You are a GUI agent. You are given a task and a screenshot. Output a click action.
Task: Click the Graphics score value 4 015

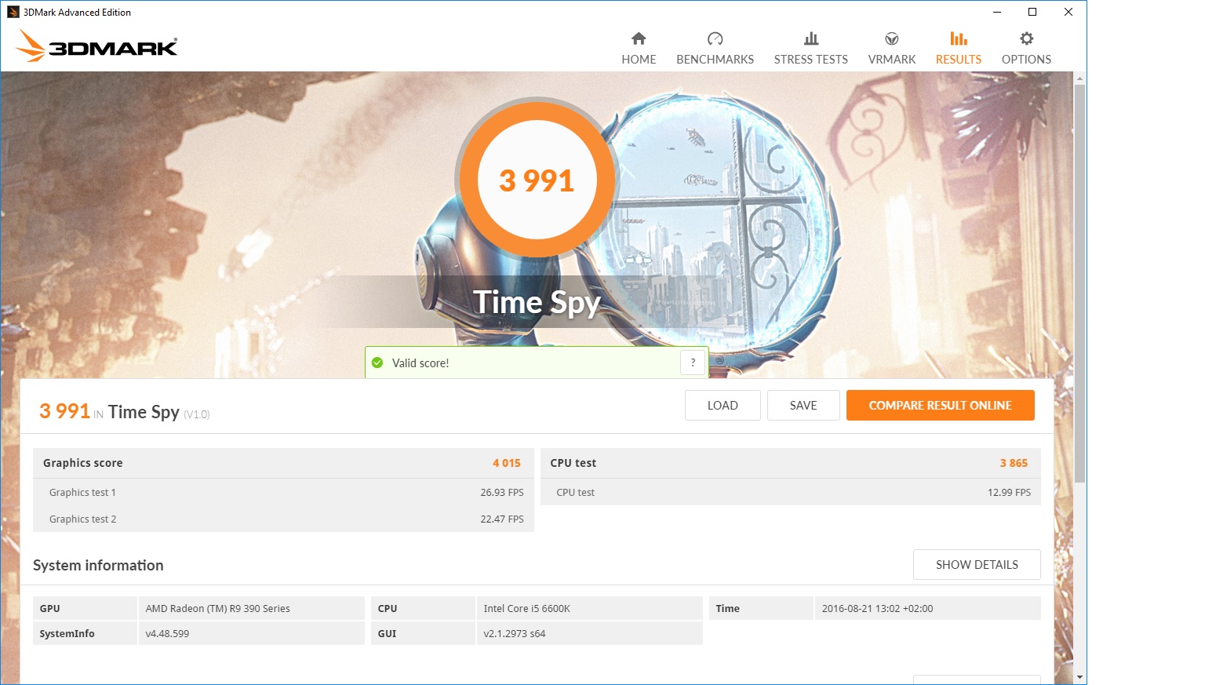coord(507,463)
